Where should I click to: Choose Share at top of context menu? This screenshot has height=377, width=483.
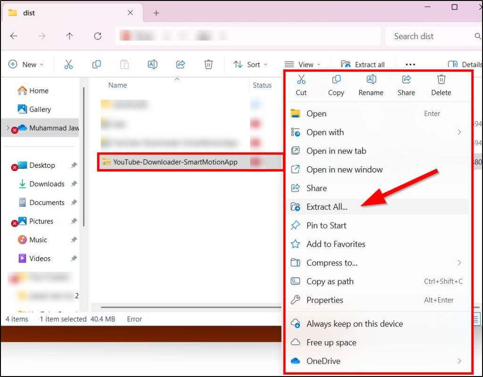pos(406,86)
